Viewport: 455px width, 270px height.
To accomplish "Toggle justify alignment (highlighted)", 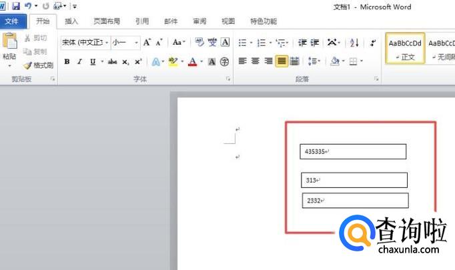I will (x=282, y=61).
